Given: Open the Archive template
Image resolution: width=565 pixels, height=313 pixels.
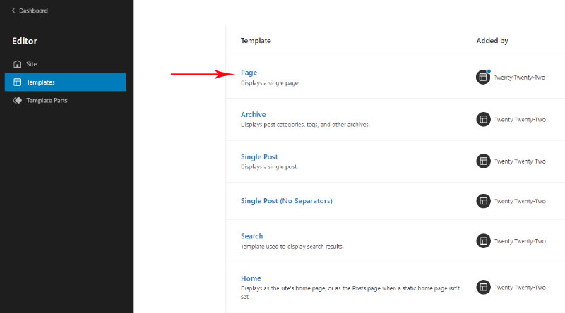Looking at the screenshot, I should pyautogui.click(x=254, y=114).
